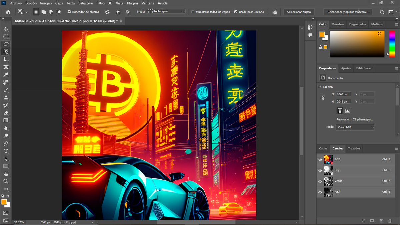Click the refresh object finder icon
Image resolution: width=400 pixels, height=225 pixels.
[107, 12]
